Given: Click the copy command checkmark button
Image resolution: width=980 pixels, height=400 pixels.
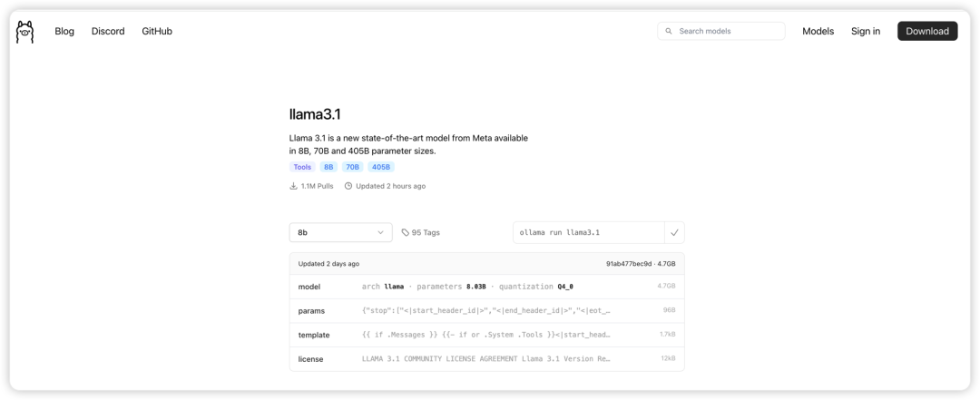Looking at the screenshot, I should pos(674,232).
